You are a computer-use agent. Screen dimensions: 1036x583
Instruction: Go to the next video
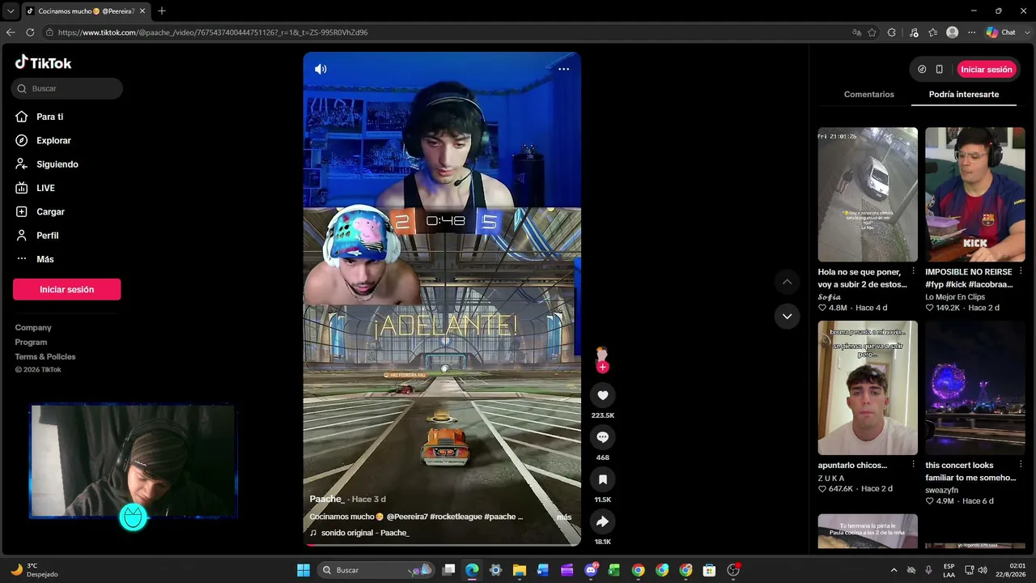coord(787,316)
